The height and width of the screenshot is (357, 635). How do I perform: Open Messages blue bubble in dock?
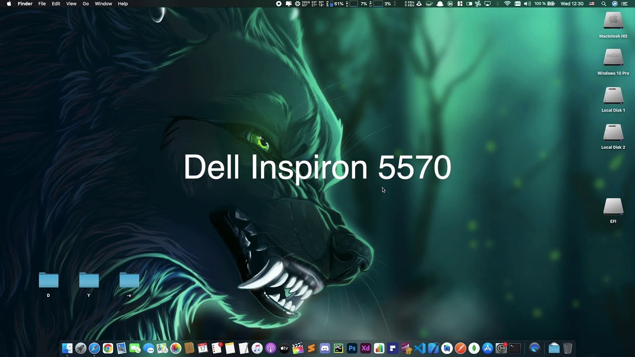pyautogui.click(x=149, y=349)
